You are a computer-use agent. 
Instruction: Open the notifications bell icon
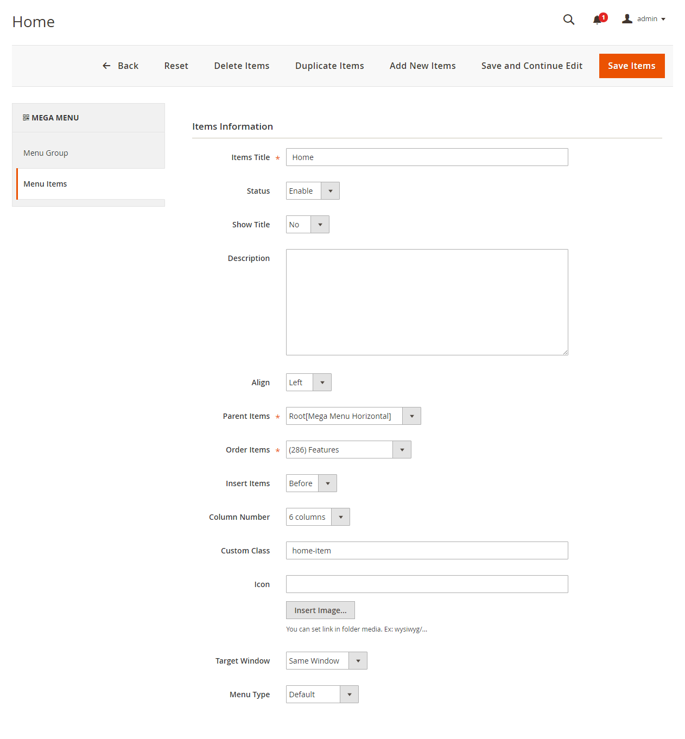click(x=599, y=19)
